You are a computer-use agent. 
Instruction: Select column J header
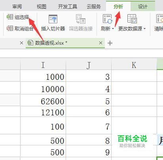click(x=89, y=65)
